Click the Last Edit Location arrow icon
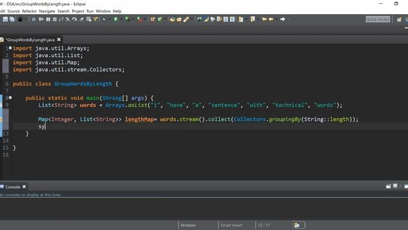The width and height of the screenshot is (408, 230). pos(264,19)
